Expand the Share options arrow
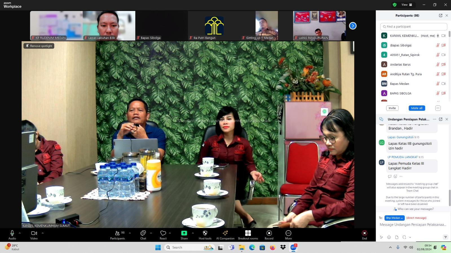The width and height of the screenshot is (451, 253). (193, 233)
